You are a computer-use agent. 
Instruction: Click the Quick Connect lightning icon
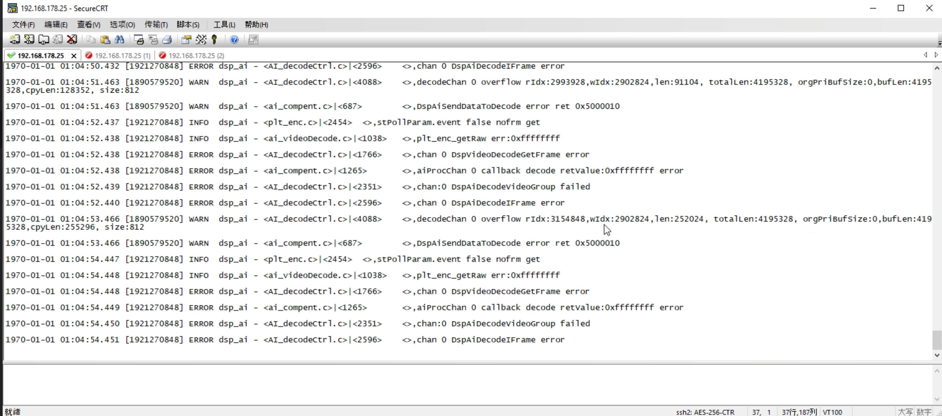(29, 39)
